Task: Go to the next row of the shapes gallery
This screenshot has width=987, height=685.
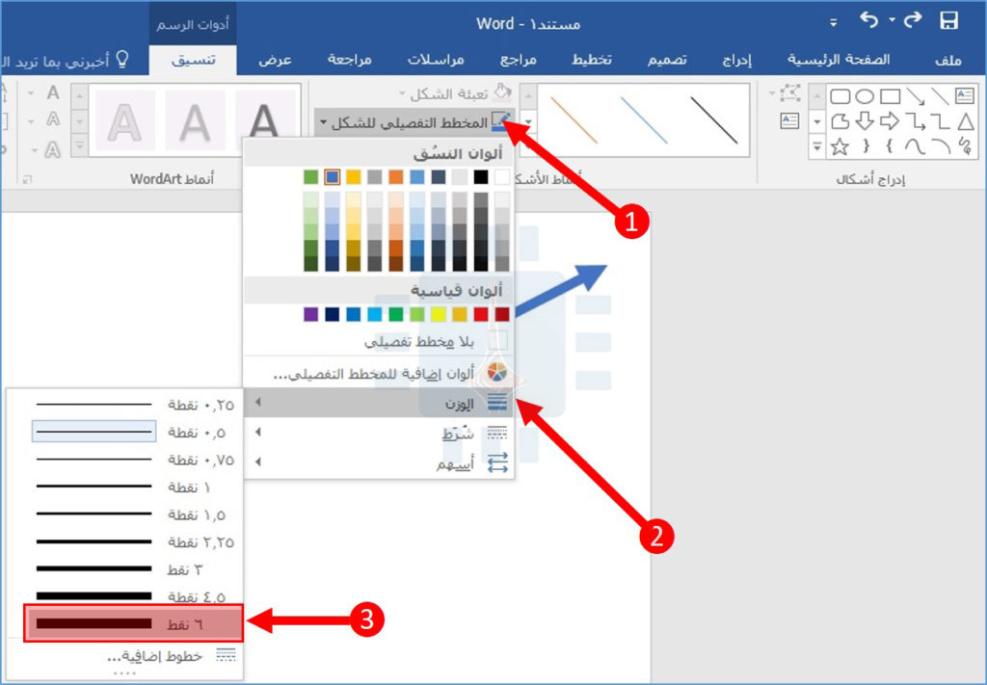Action: click(x=817, y=120)
